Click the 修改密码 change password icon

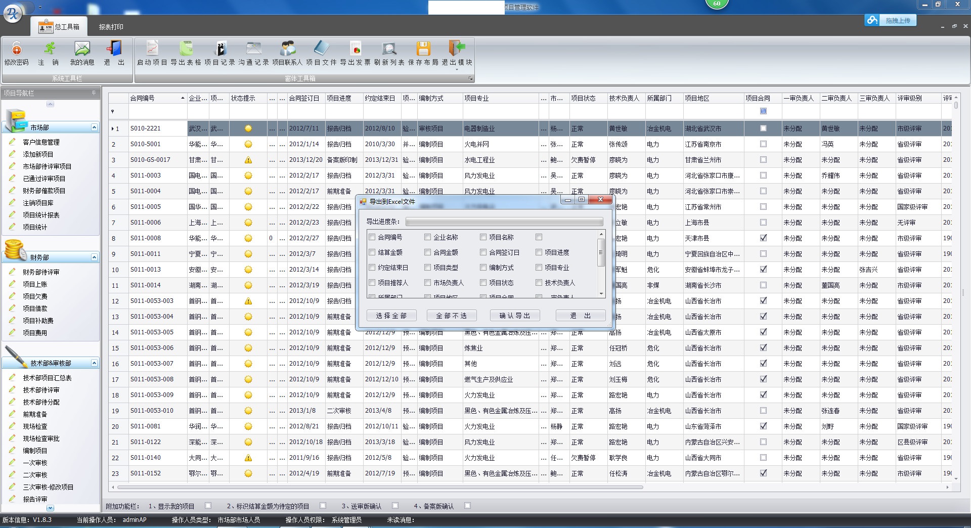pos(16,49)
